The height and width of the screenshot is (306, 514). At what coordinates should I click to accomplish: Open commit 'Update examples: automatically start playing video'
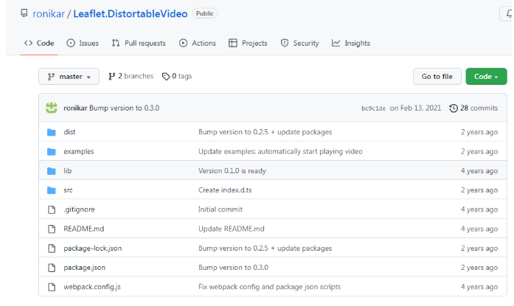click(281, 151)
